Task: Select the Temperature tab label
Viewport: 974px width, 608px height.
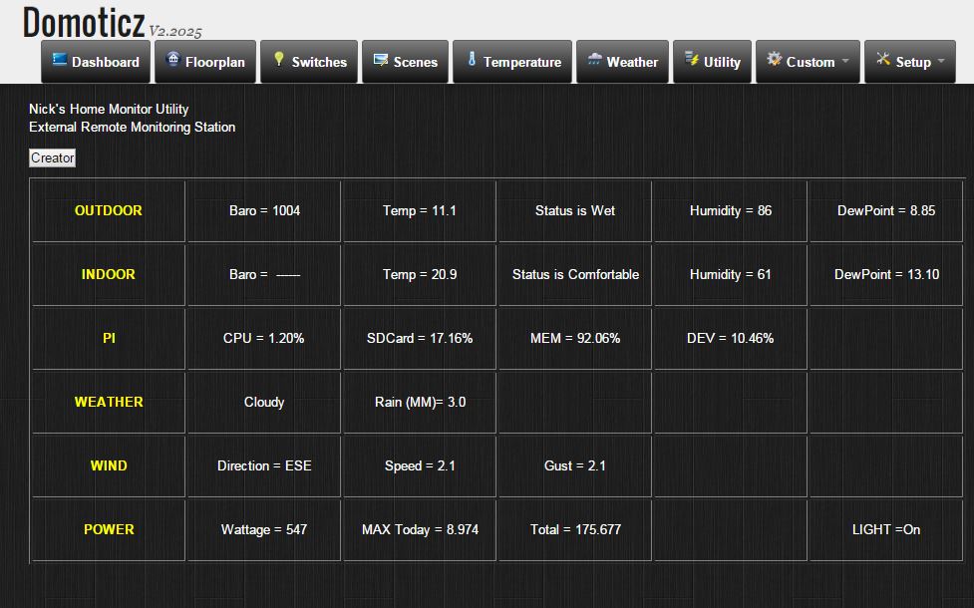Action: tap(521, 62)
